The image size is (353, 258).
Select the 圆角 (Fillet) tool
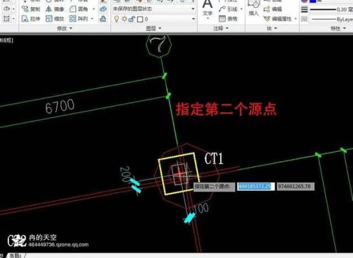[79, 9]
